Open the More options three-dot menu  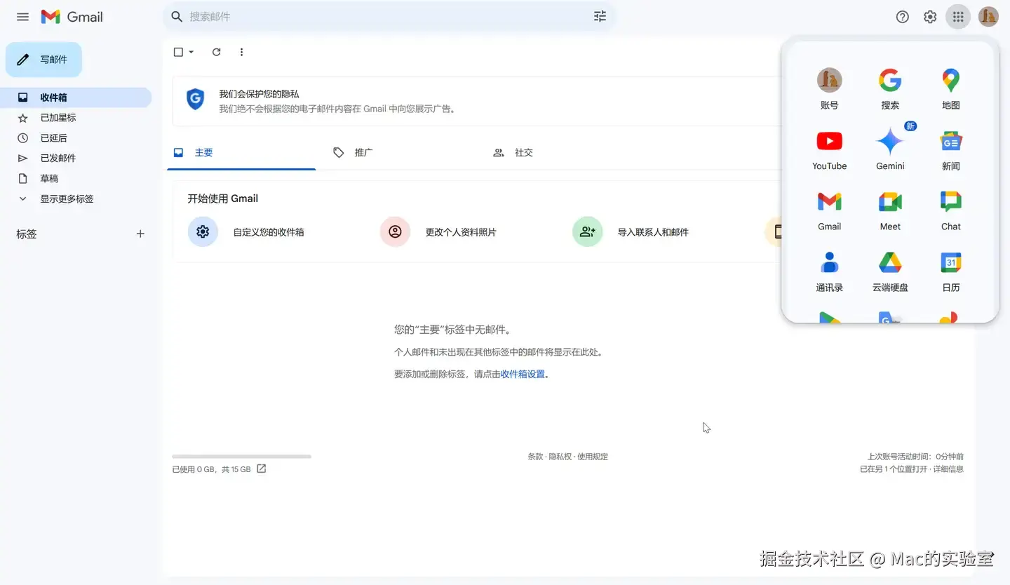[242, 52]
